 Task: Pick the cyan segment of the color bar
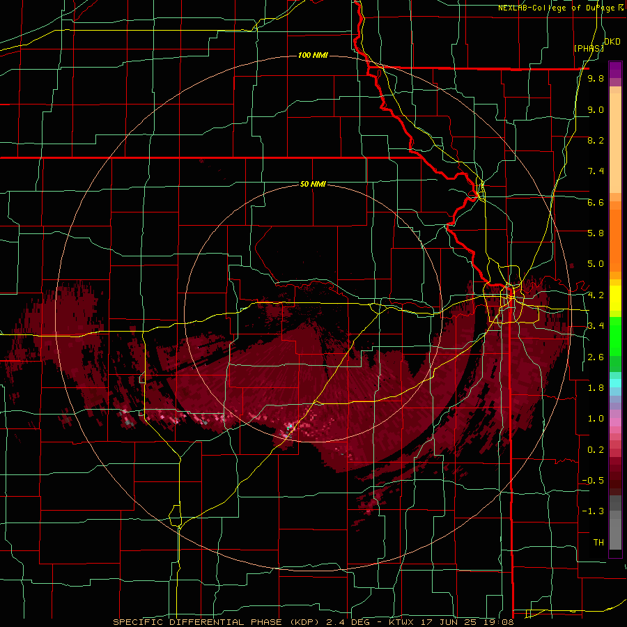(615, 383)
